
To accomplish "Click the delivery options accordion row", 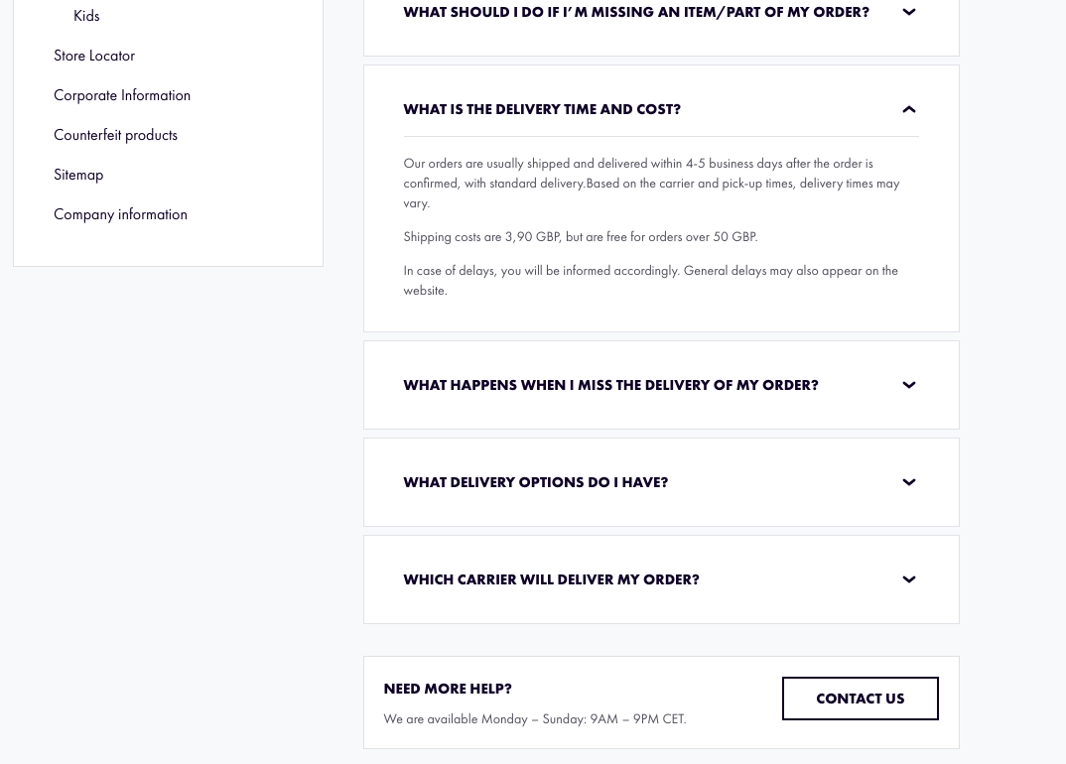I will coord(661,482).
